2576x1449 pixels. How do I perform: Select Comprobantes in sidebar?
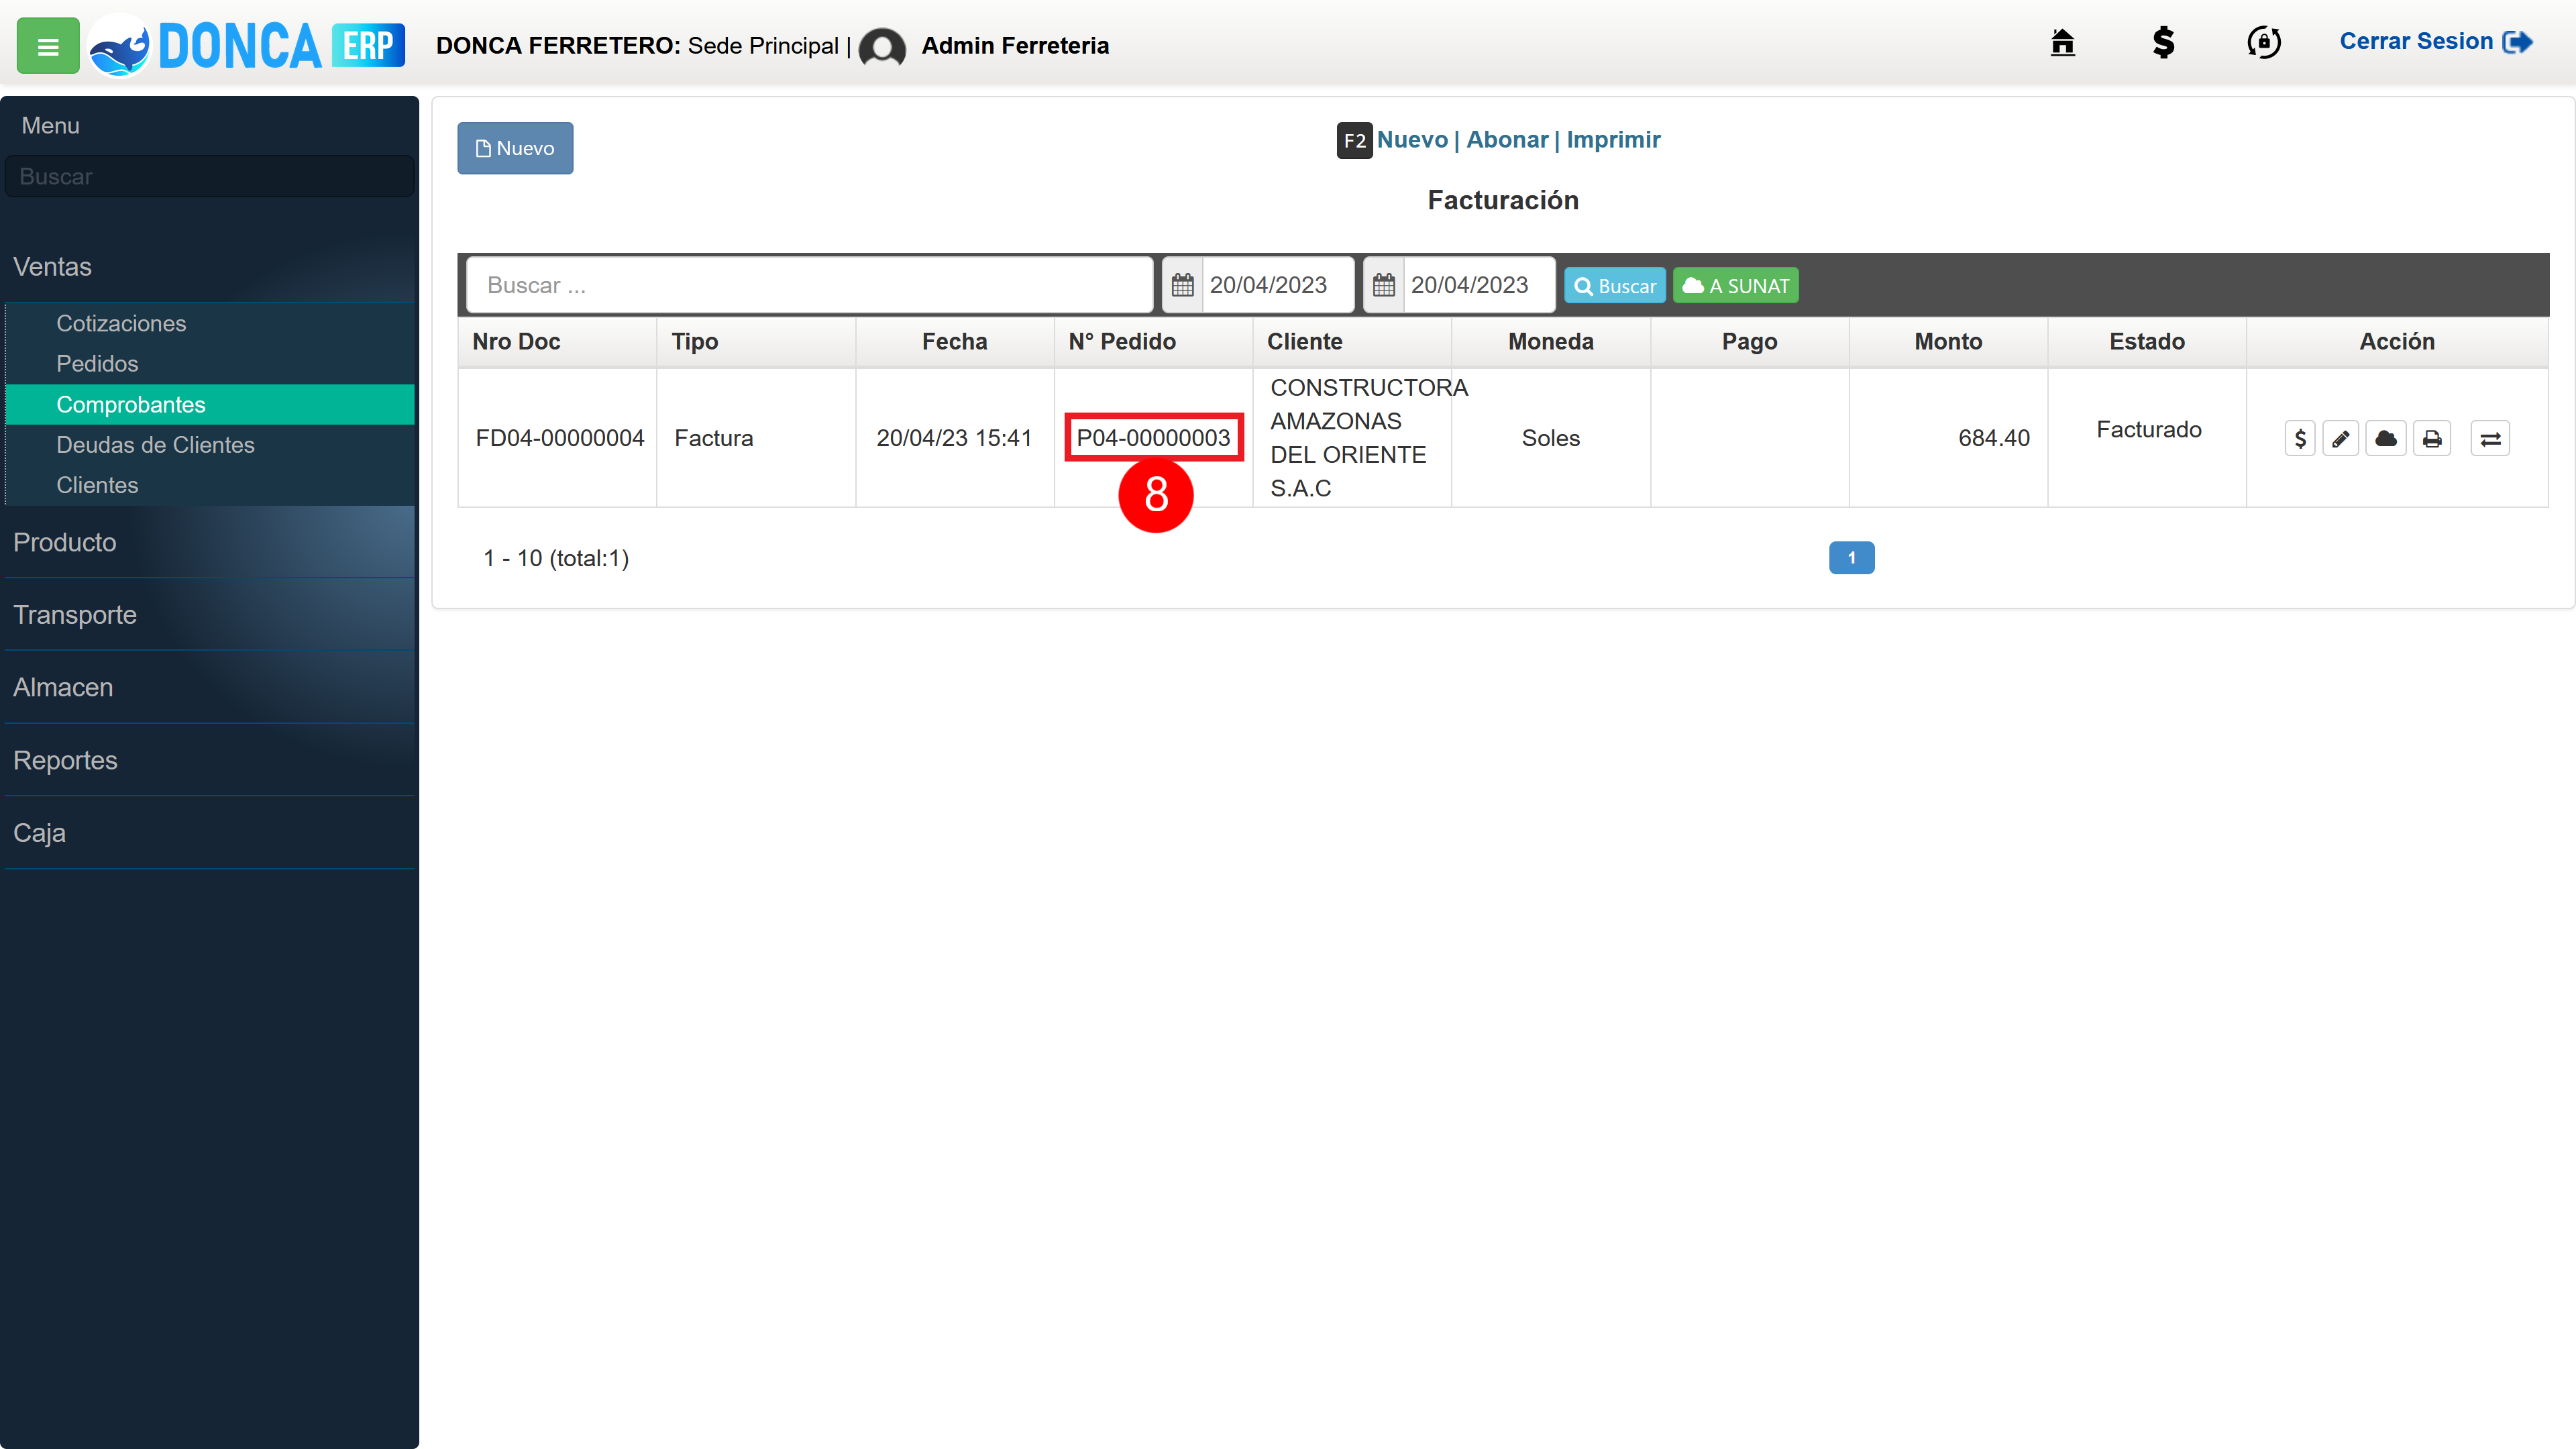210,405
